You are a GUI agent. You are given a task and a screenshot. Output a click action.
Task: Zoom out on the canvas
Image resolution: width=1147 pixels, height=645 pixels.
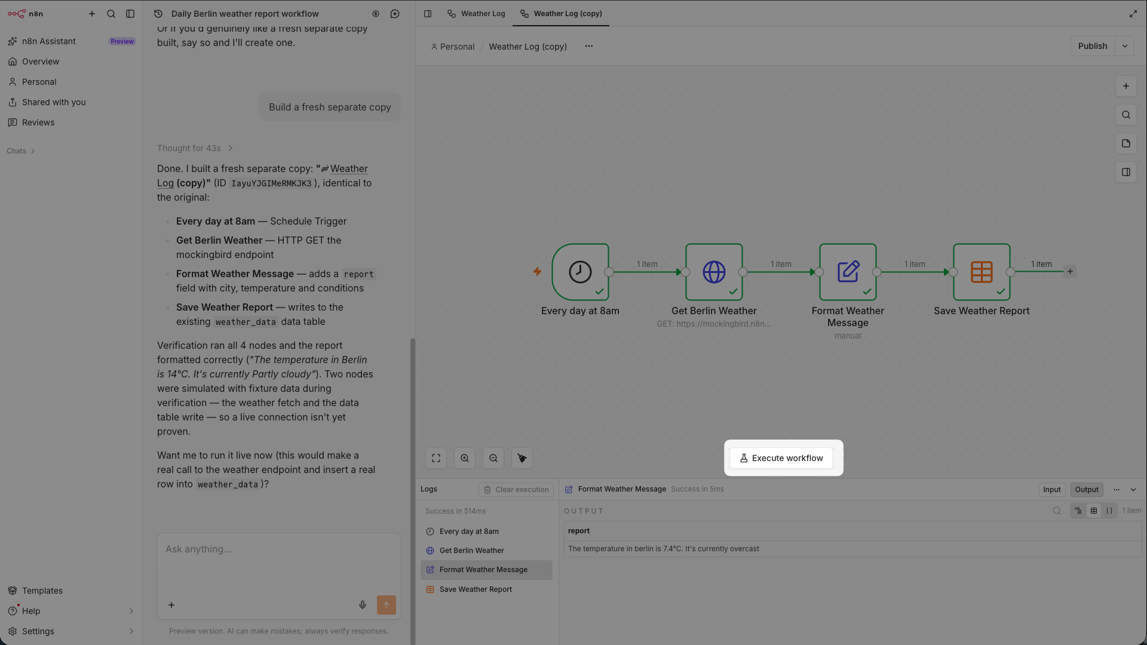click(x=493, y=458)
